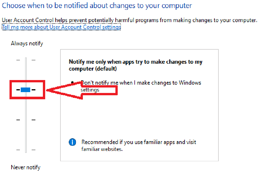Image resolution: width=259 pixels, height=173 pixels.
Task: Click the red arrow annotation
Action: click(x=82, y=90)
